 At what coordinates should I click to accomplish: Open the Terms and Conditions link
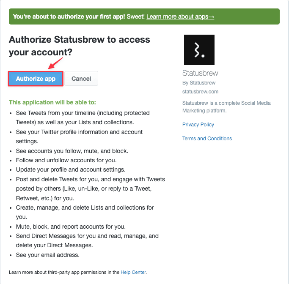[207, 139]
